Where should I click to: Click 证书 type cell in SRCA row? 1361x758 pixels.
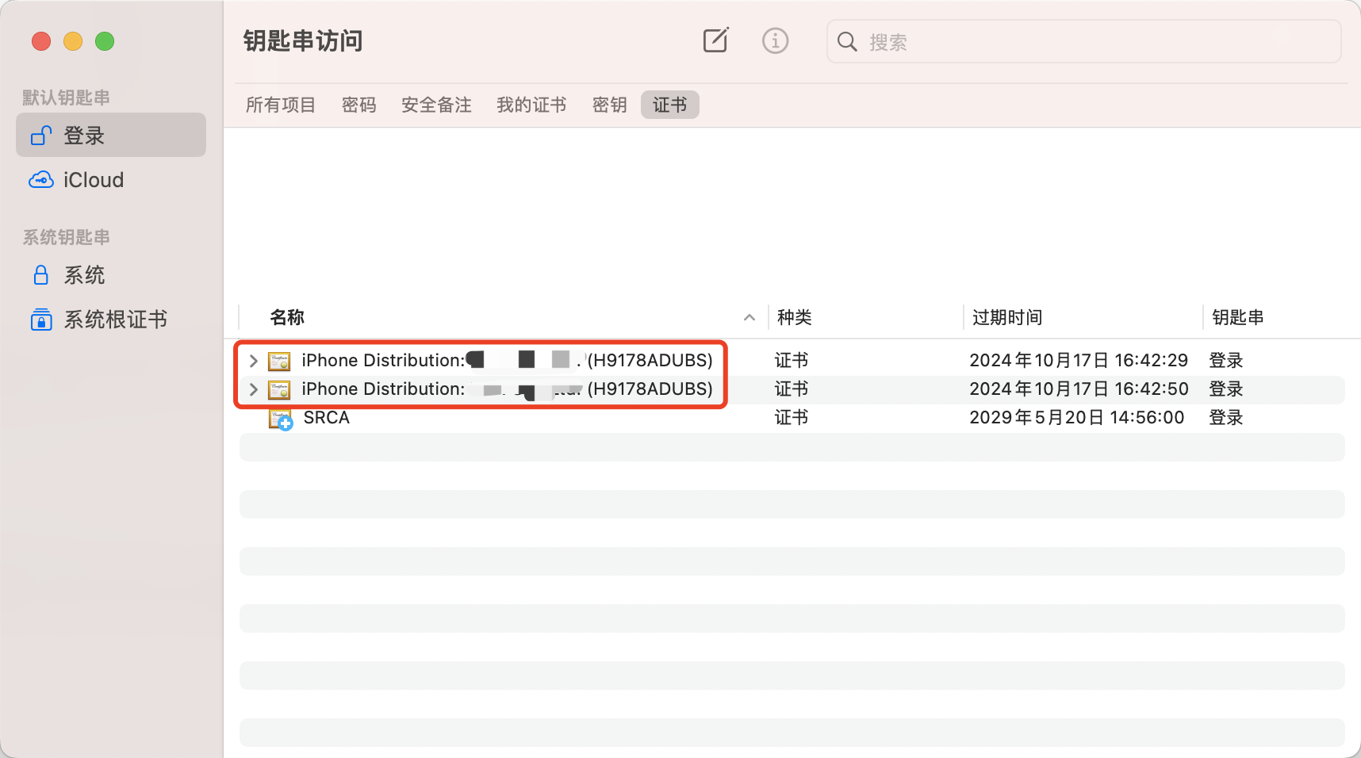(x=792, y=418)
